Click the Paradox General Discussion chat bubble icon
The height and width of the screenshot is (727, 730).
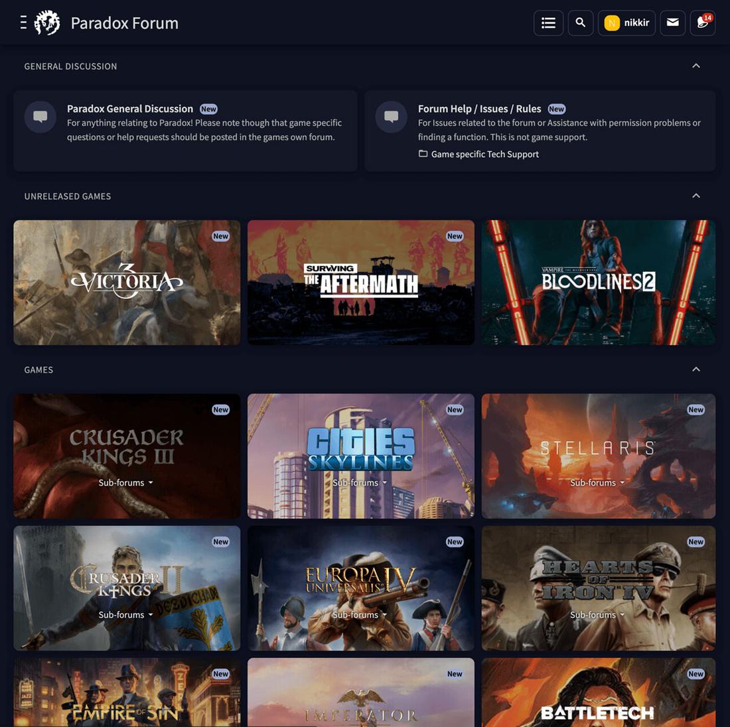point(40,117)
